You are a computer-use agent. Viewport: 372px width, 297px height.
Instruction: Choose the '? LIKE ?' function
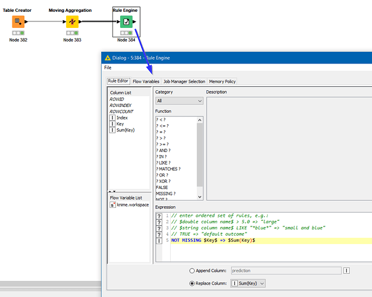[163, 163]
